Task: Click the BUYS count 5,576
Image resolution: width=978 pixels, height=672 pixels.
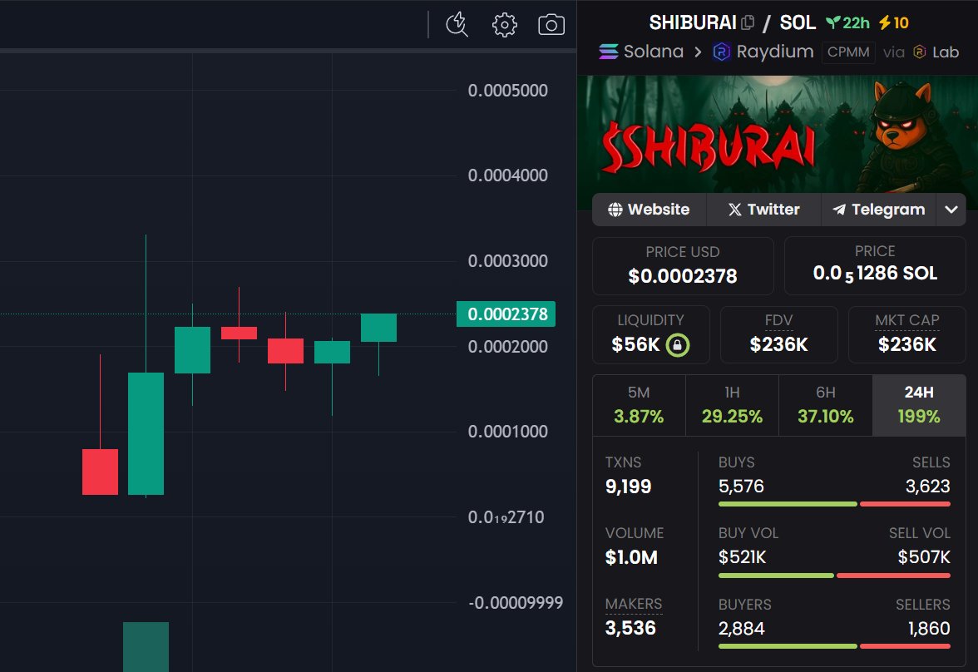Action: (x=741, y=486)
